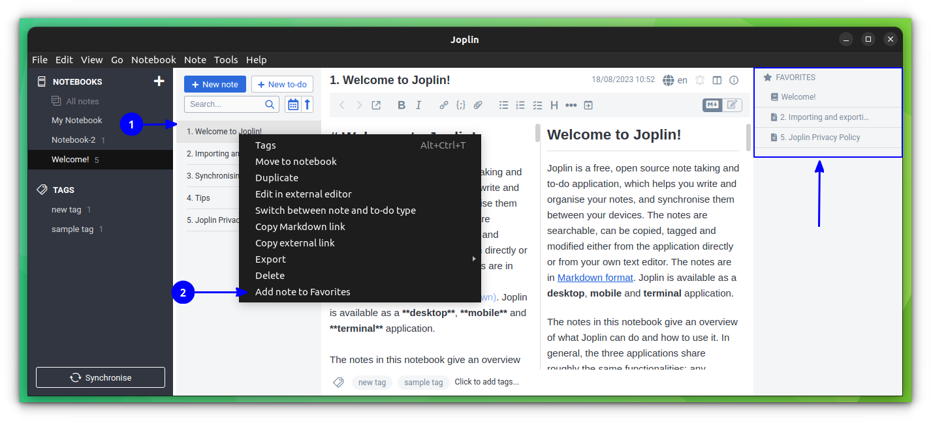The image size is (931, 423).
Task: Select Duplicate in the context menu
Action: (360, 178)
